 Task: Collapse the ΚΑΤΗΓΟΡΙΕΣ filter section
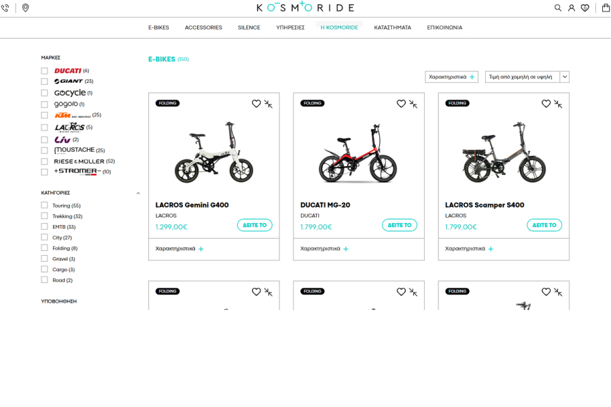click(138, 193)
